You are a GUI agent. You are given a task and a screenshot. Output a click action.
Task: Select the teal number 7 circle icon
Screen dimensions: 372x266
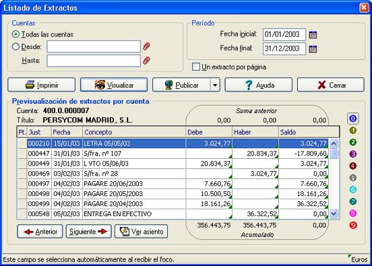(x=352, y=201)
